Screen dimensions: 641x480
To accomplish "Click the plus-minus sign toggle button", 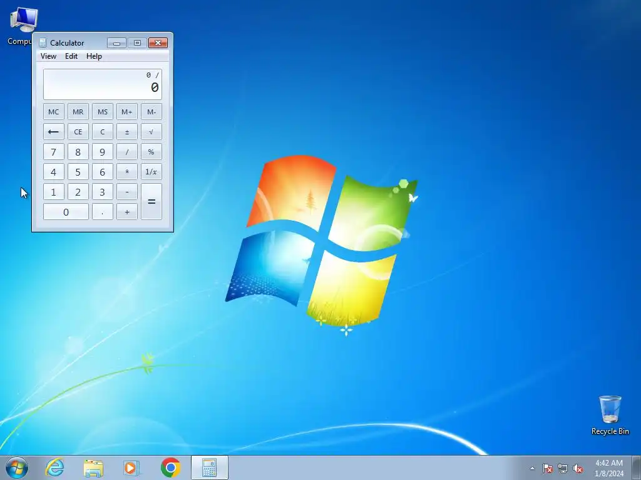I will [126, 132].
